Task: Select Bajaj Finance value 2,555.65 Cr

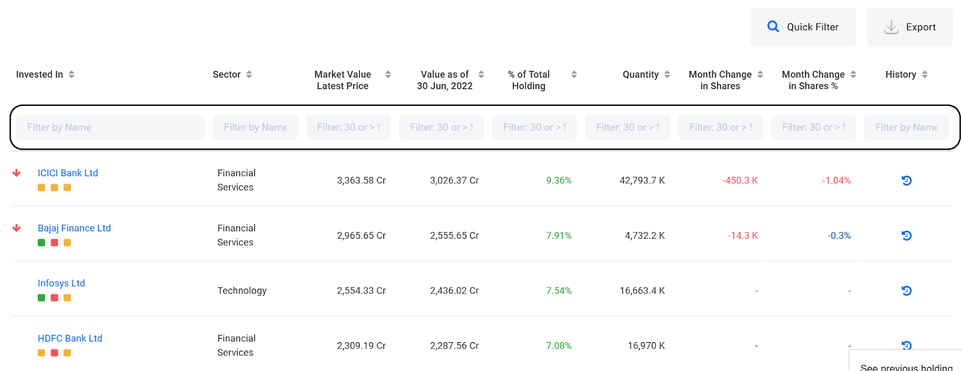Action: coord(455,236)
